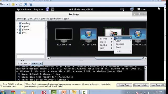Open PowerPoint from Windows taskbar
Image resolution: width=168 pixels, height=94 pixels.
[x=64, y=92]
